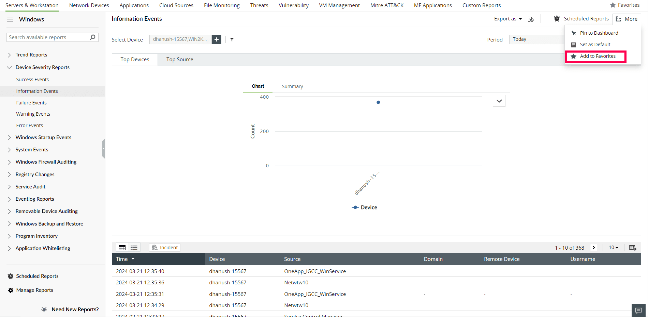Screen dimensions: 648x317
Task: Open the export schedule icon beside Export as
Action: click(x=530, y=19)
